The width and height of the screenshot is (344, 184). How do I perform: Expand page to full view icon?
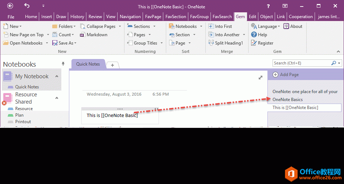(x=261, y=78)
